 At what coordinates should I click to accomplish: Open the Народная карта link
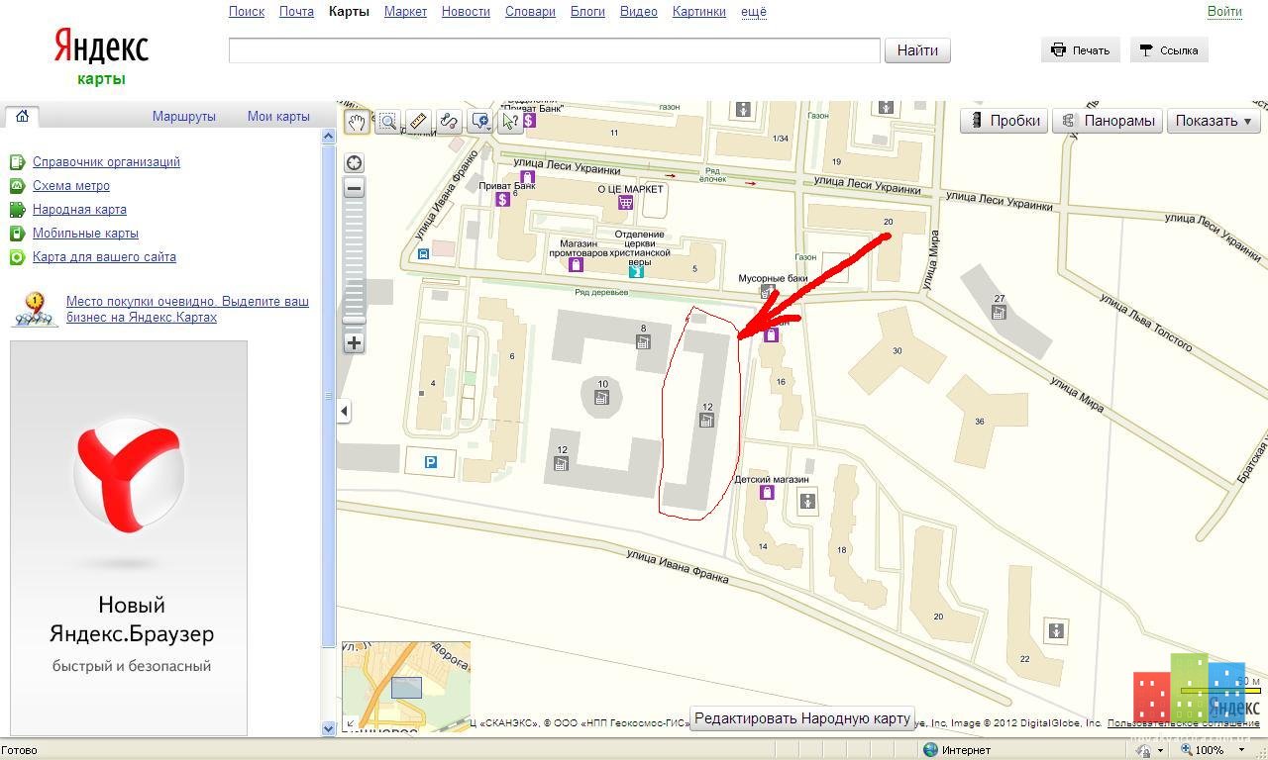click(79, 209)
